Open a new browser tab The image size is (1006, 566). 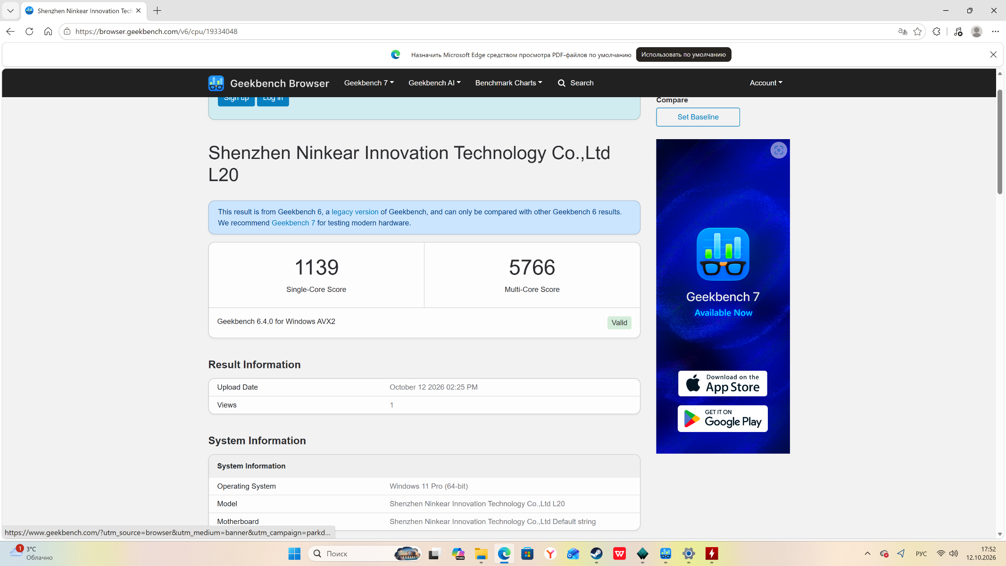tap(157, 10)
